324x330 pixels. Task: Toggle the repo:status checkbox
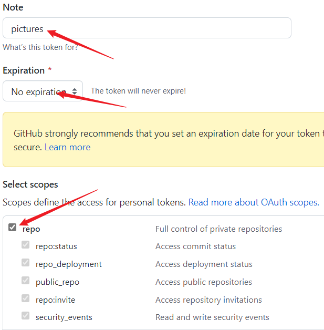25,245
